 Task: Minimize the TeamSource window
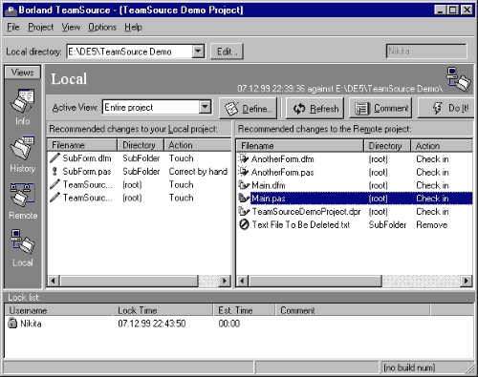point(440,10)
